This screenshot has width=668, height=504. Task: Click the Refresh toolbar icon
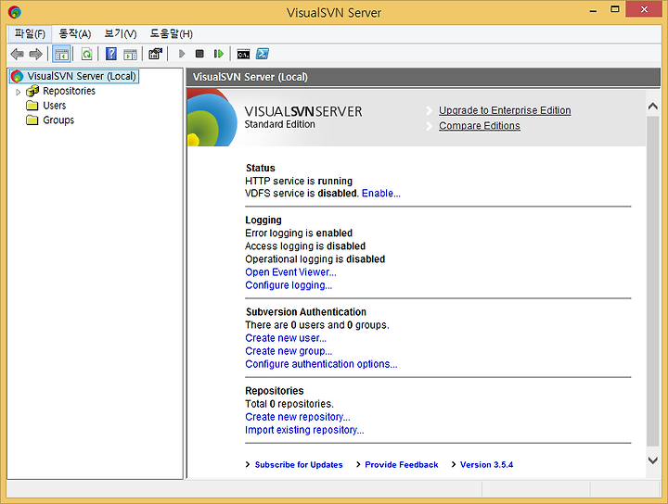coord(86,54)
